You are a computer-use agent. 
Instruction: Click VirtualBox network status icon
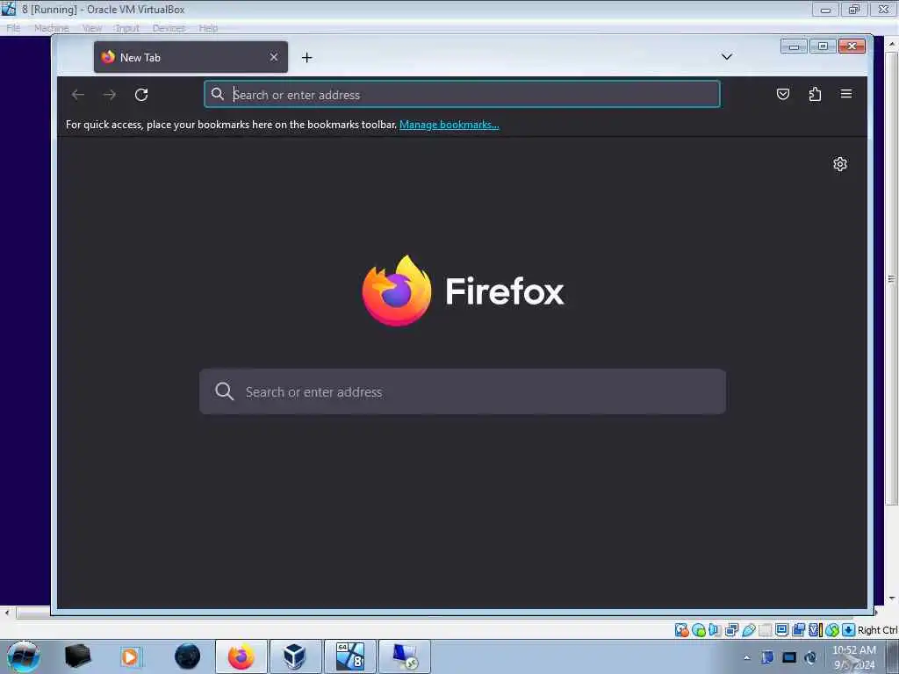pyautogui.click(x=731, y=630)
